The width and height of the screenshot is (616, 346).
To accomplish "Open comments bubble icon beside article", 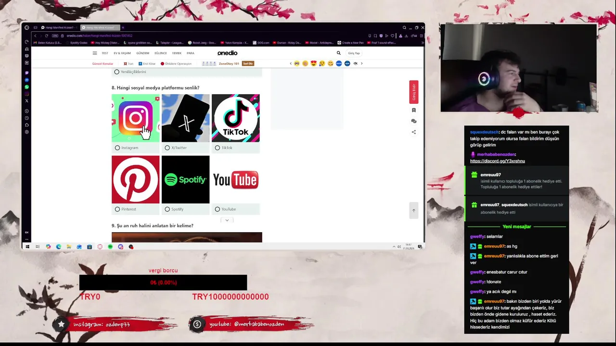I will click(x=413, y=121).
